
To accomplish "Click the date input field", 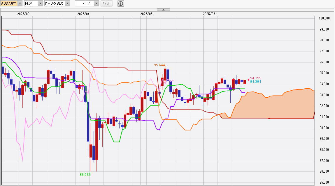I will click(85, 3).
